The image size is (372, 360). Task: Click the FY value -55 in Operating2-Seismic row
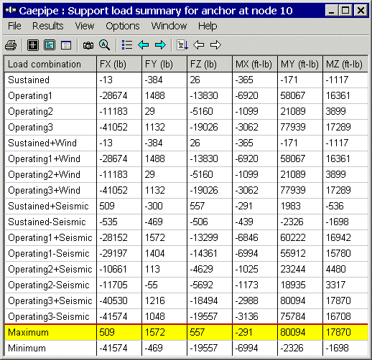pos(151,285)
